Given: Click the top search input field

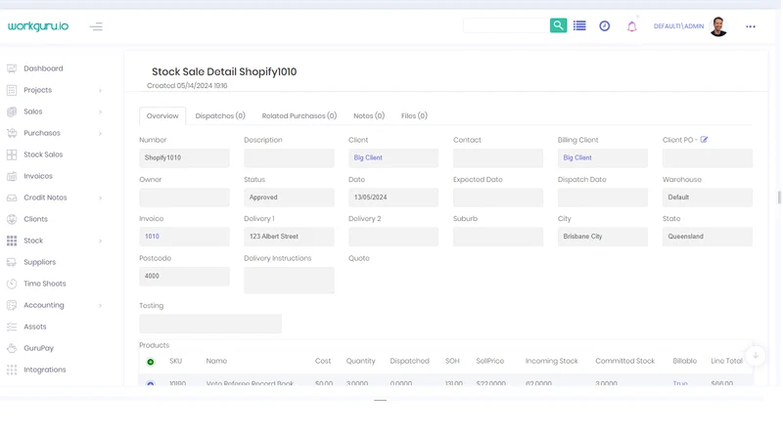Looking at the screenshot, I should click(506, 25).
